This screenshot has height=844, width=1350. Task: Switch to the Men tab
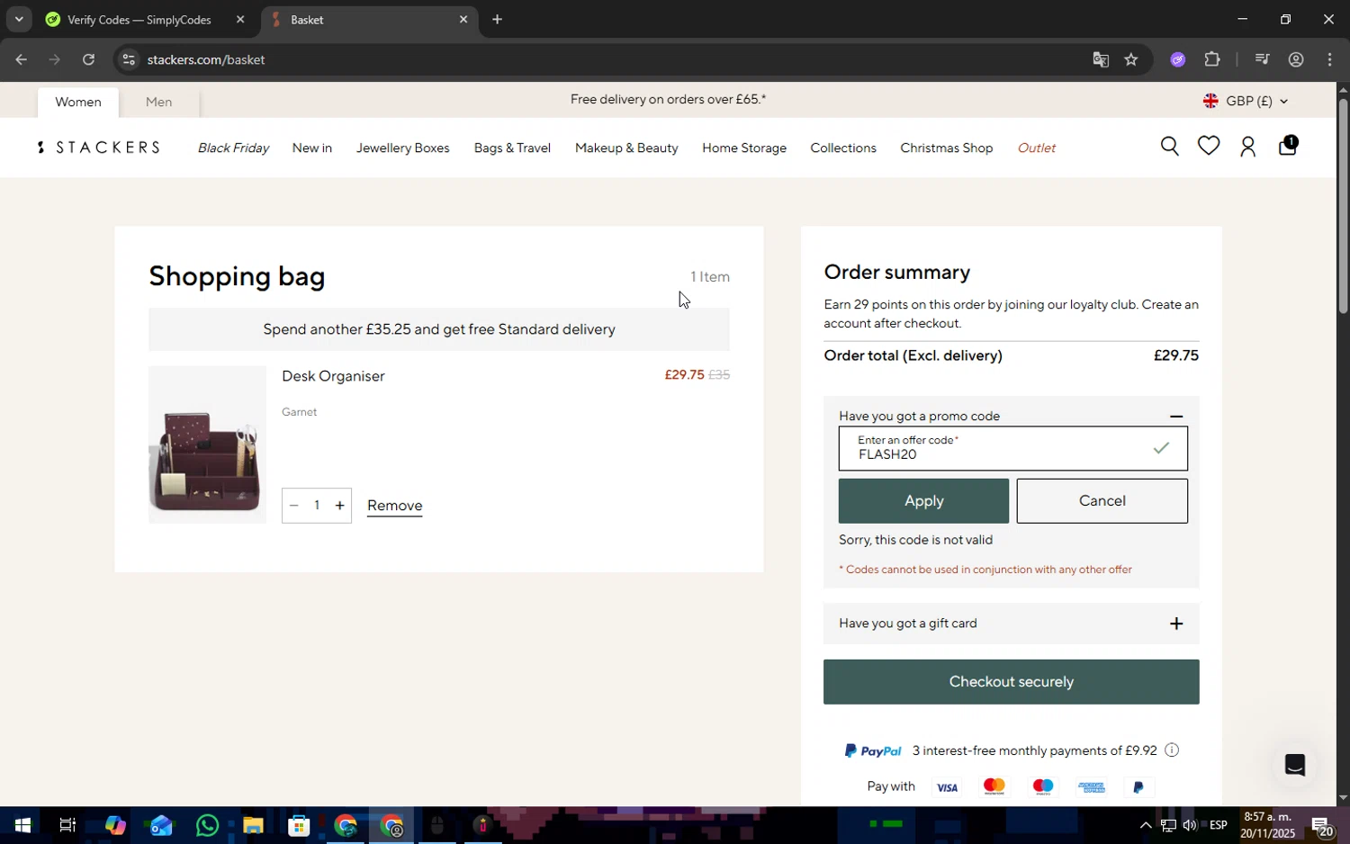pos(158,102)
